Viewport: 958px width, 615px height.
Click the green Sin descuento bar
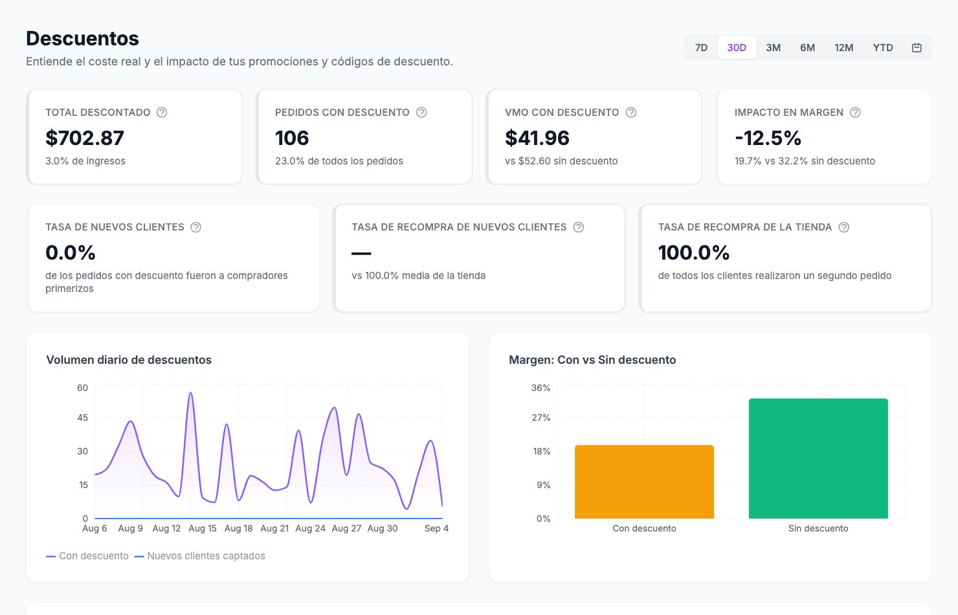[x=818, y=458]
